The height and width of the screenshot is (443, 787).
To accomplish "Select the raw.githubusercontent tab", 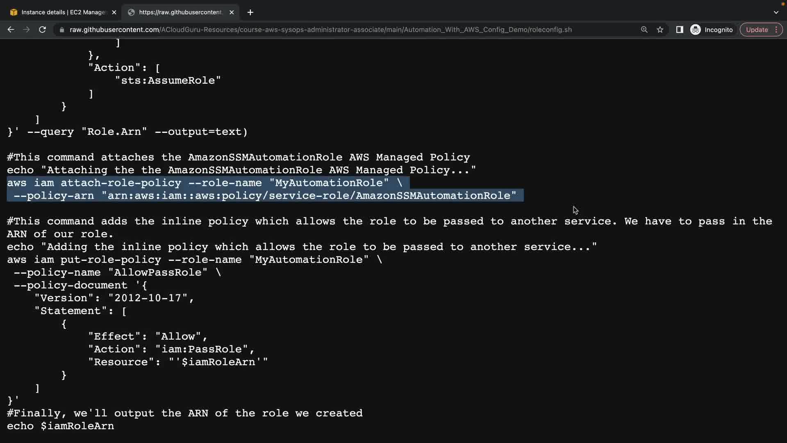I will [x=180, y=12].
